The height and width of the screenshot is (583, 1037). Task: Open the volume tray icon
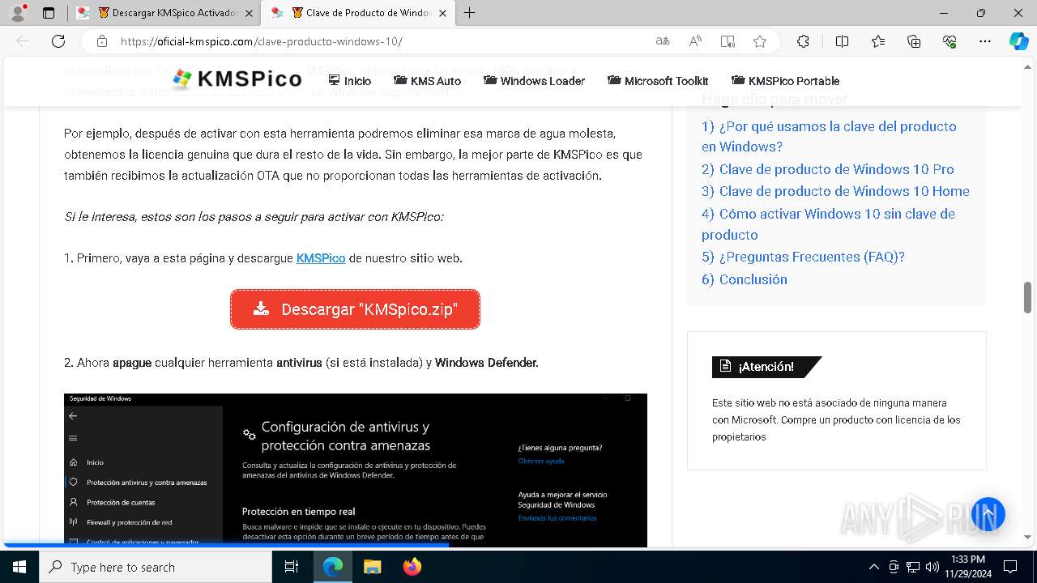click(932, 567)
